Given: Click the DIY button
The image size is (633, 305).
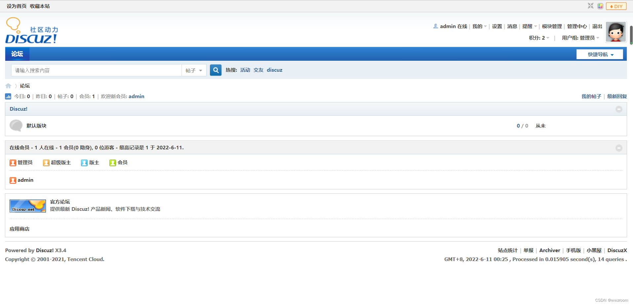Looking at the screenshot, I should coord(616,6).
